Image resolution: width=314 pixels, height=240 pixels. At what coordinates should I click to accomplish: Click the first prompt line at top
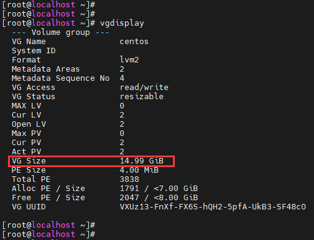coord(48,4)
